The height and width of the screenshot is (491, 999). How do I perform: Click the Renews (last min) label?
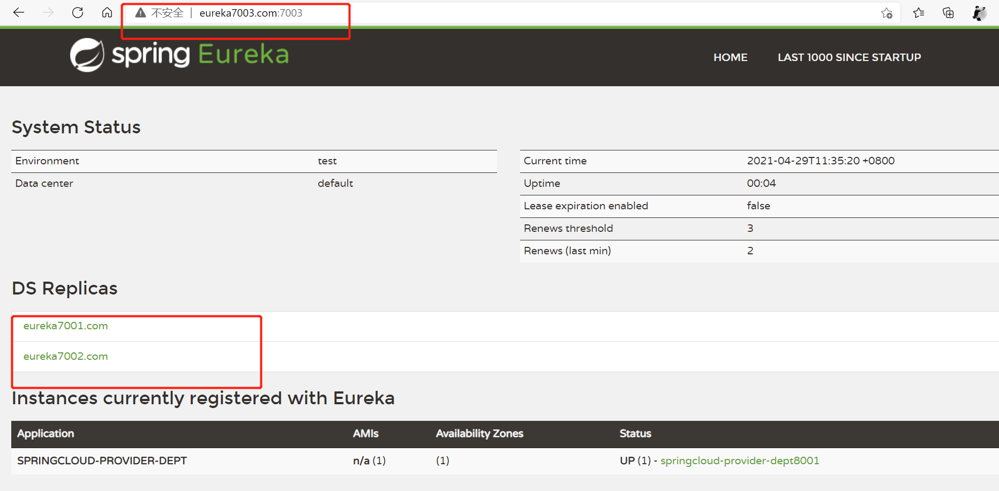[x=567, y=251]
